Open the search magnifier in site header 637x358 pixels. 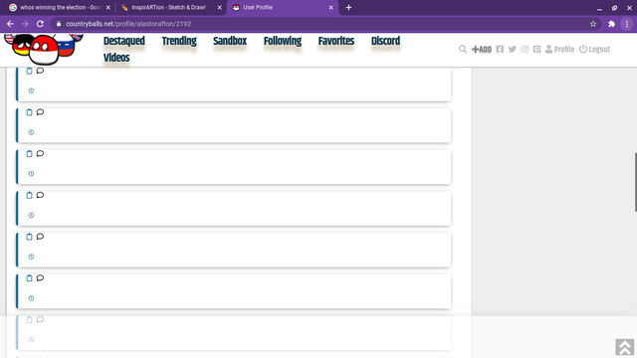462,49
